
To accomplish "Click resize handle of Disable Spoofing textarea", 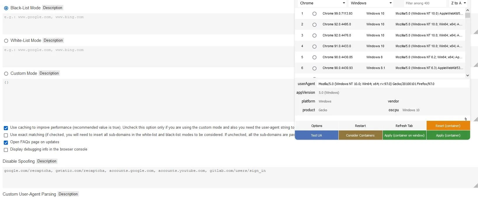I will pos(476,186).
